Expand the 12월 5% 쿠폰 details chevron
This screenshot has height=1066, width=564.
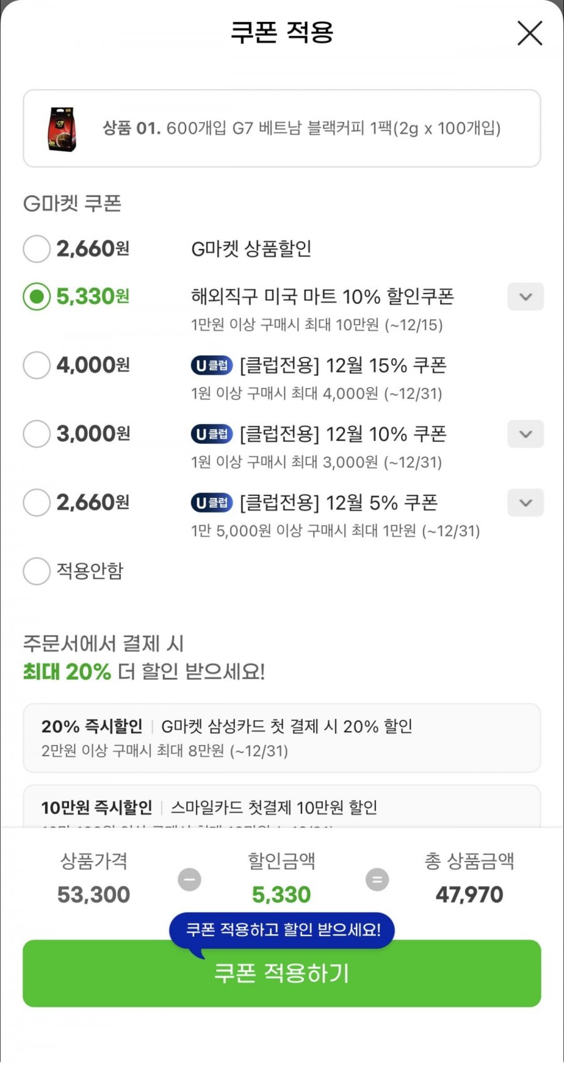pos(525,503)
